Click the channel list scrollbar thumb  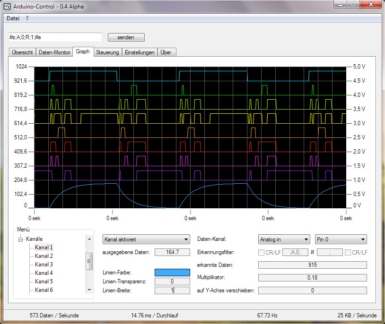click(x=89, y=261)
